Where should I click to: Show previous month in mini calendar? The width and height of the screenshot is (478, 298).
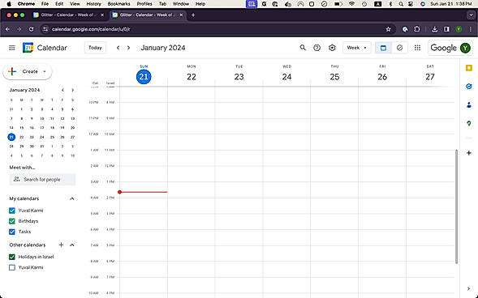tap(62, 90)
